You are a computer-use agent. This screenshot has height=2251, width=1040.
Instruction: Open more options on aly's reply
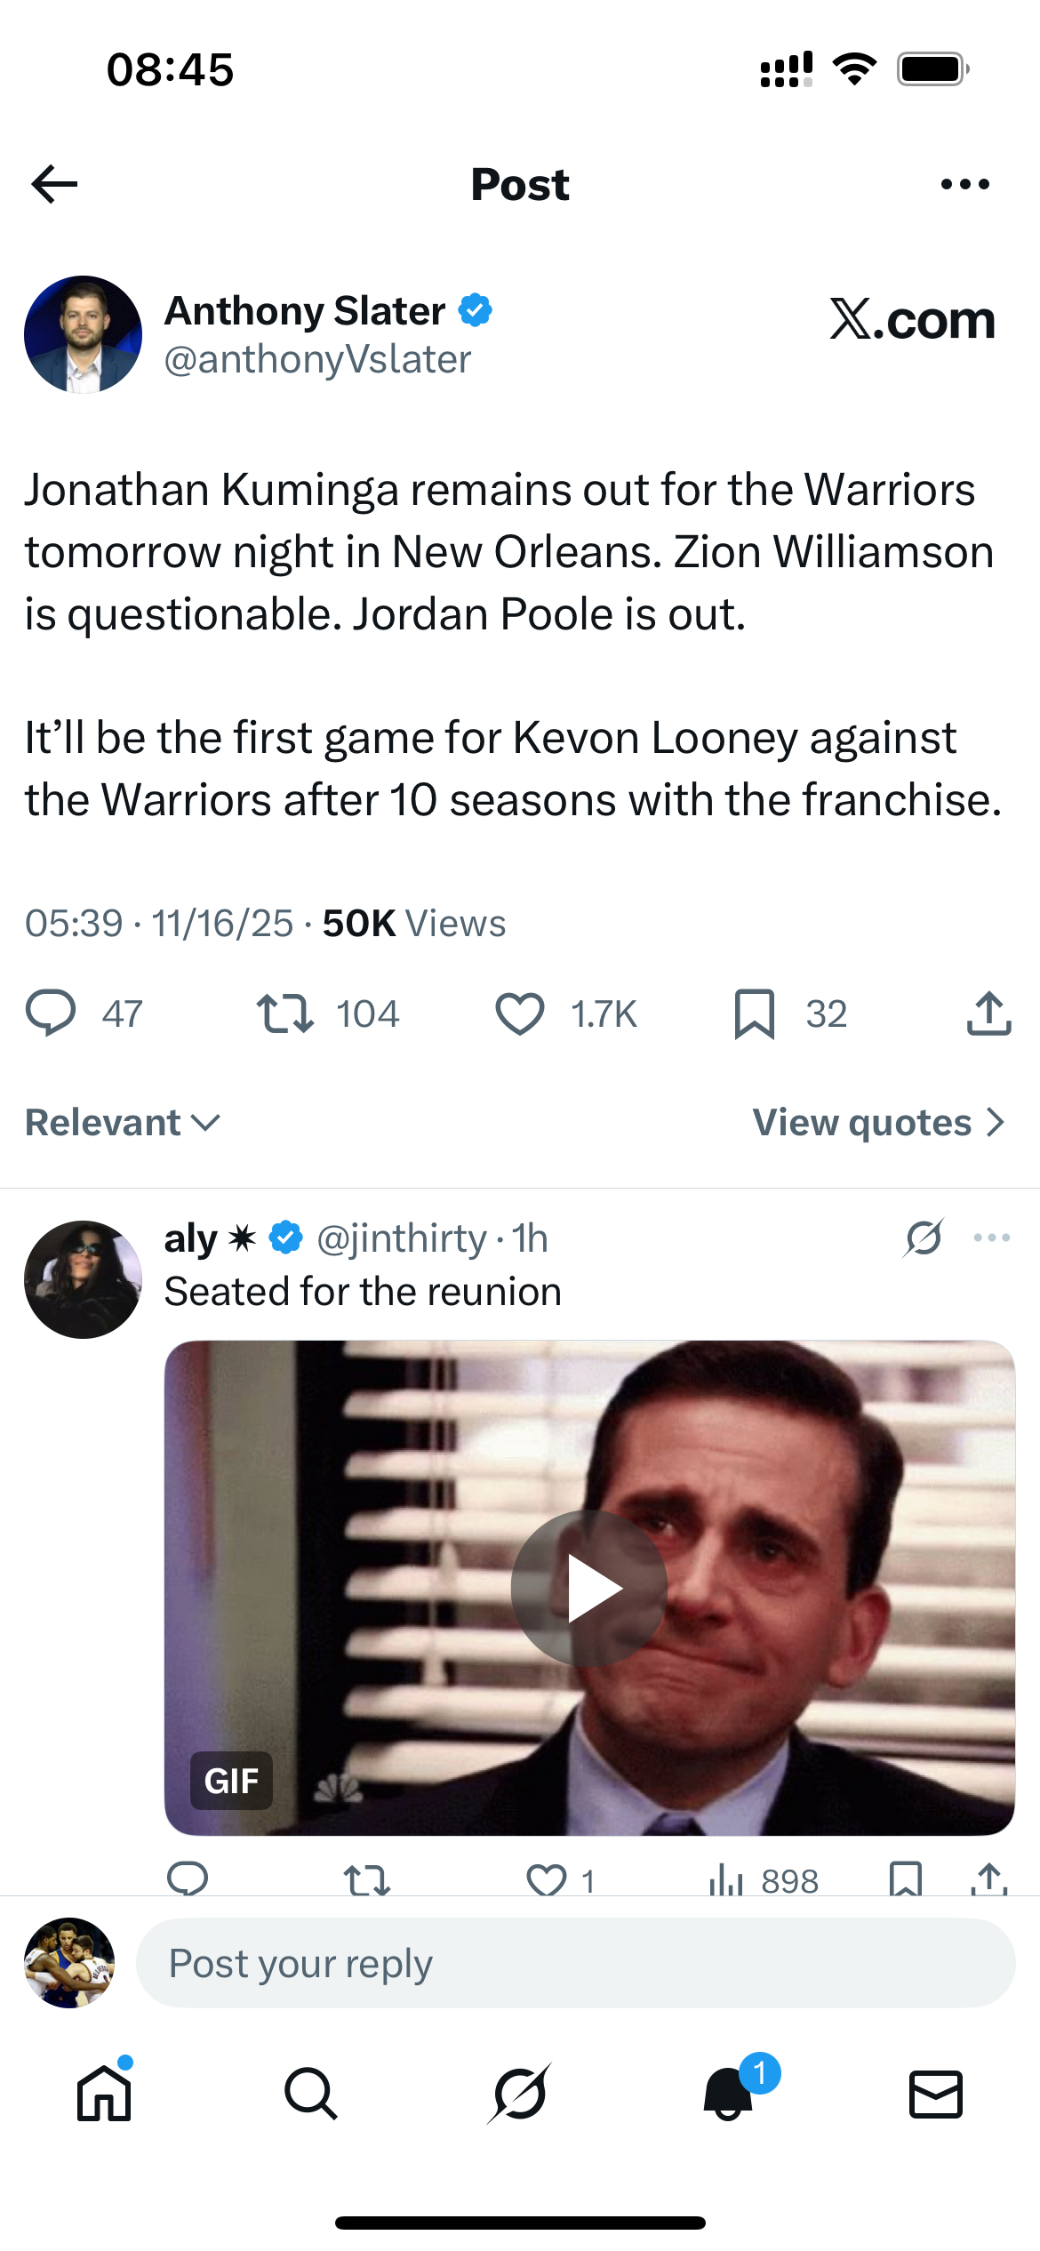coord(992,1238)
